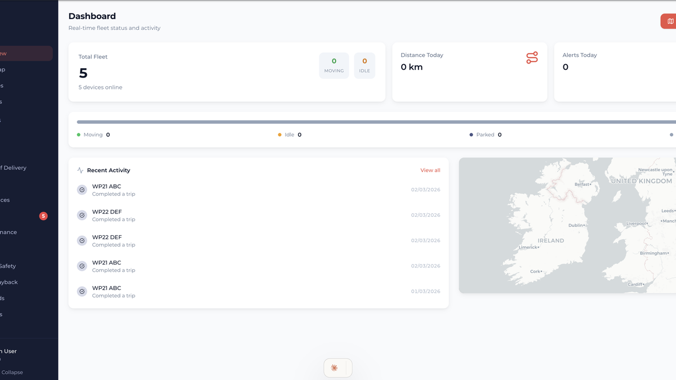Click the check icon beside the first WP21 ABC trip
676x380 pixels.
point(82,190)
